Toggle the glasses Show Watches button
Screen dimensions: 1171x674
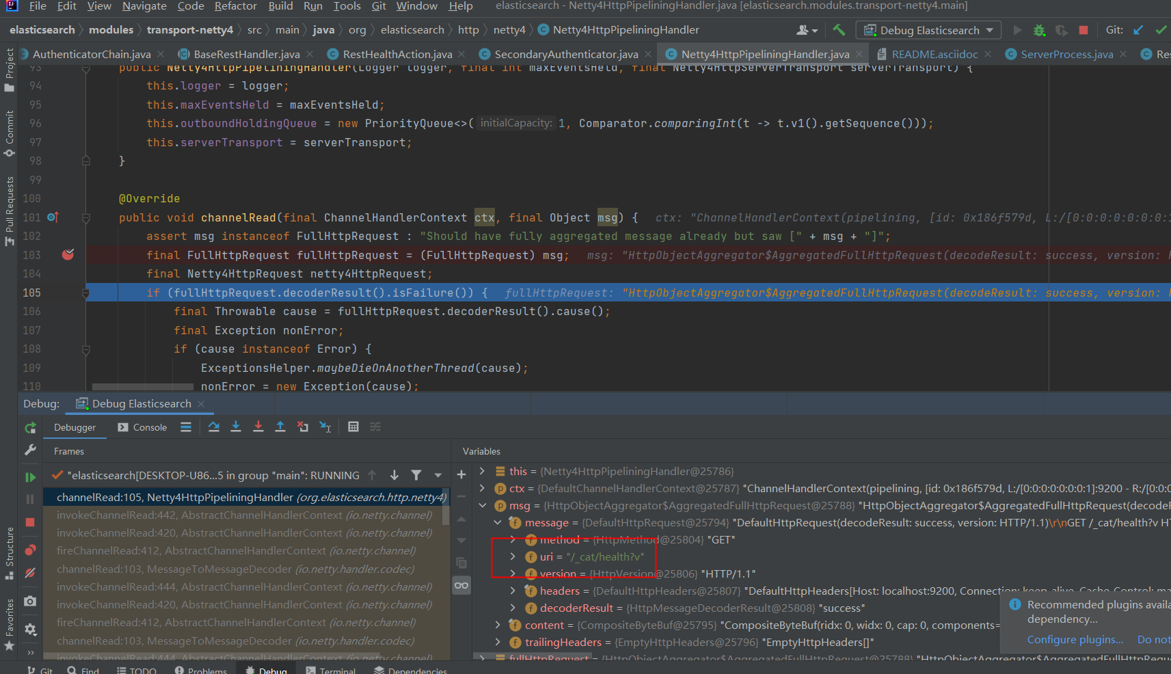click(x=461, y=585)
